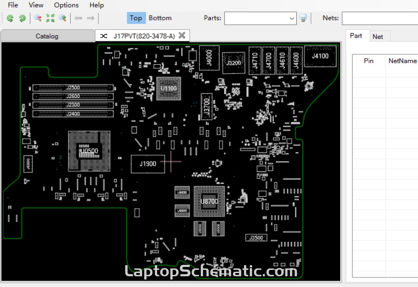Open the File menu
This screenshot has height=287, width=418.
13,5
